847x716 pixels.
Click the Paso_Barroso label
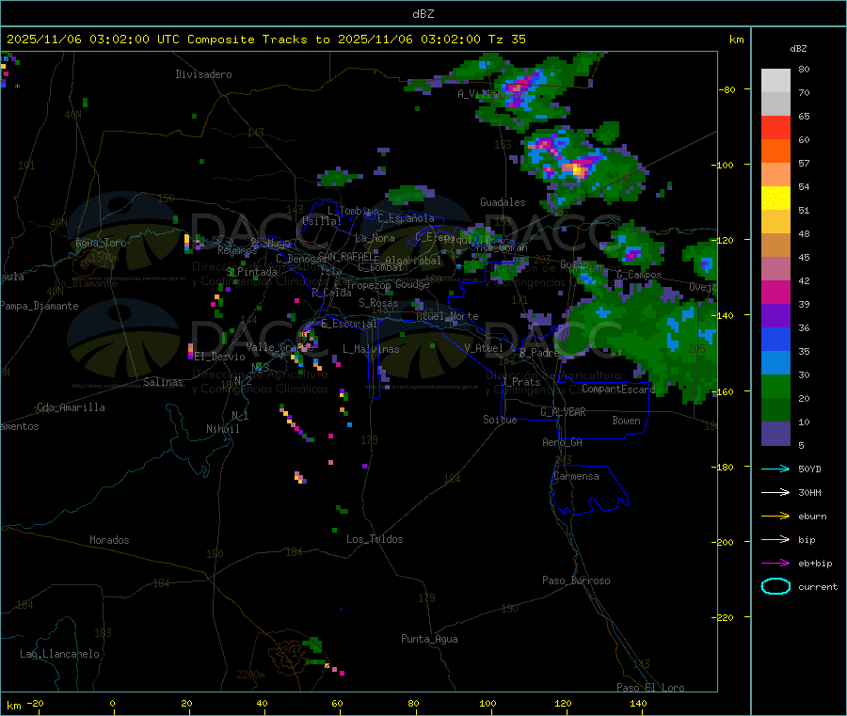[576, 581]
